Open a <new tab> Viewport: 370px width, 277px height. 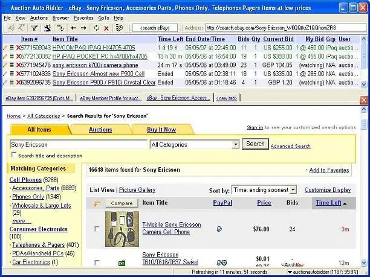227,98
